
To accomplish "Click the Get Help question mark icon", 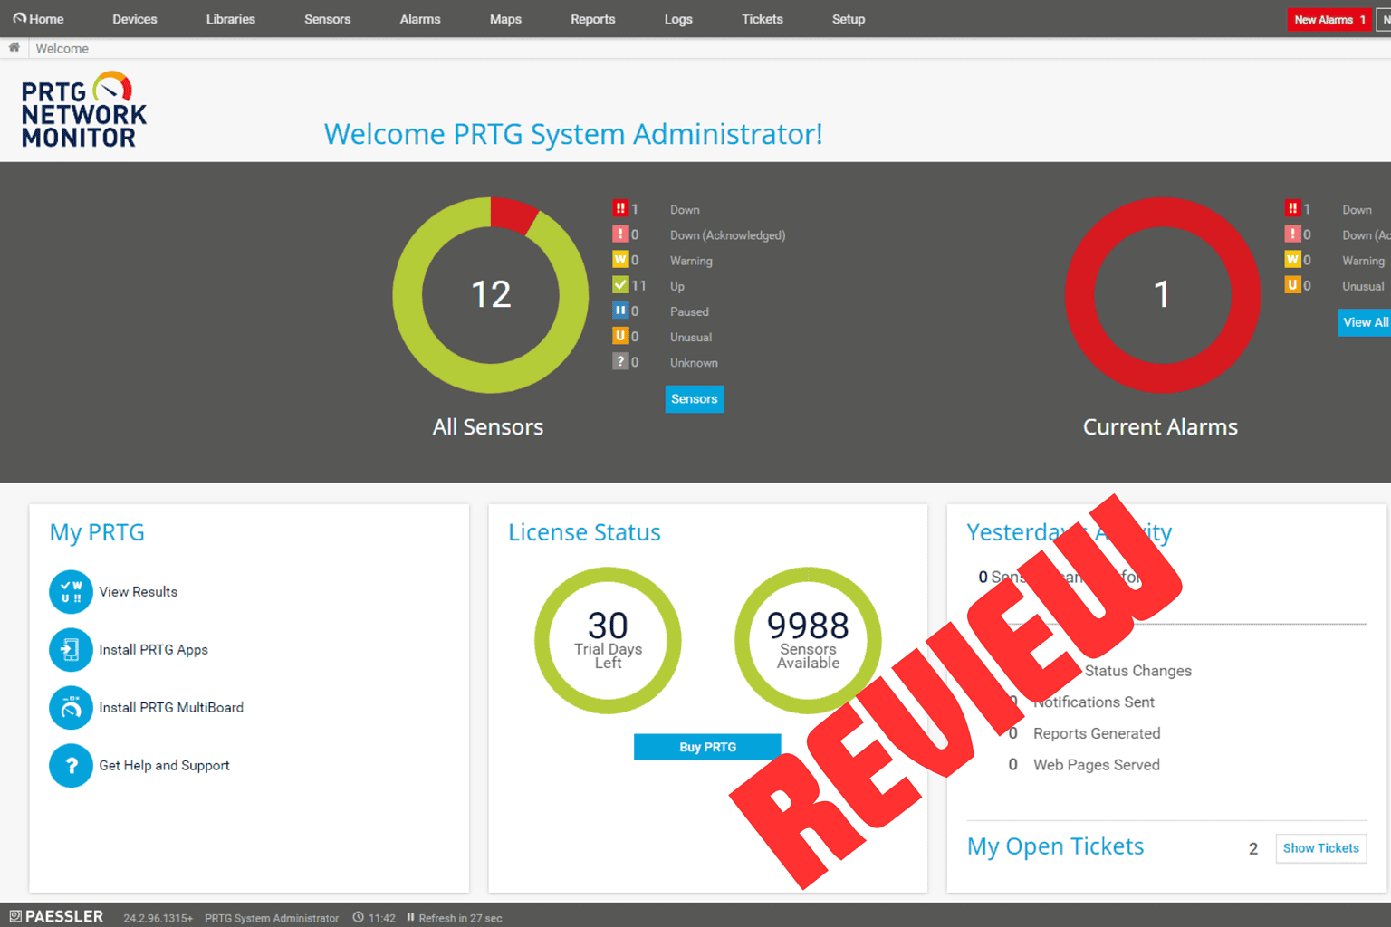I will (71, 766).
